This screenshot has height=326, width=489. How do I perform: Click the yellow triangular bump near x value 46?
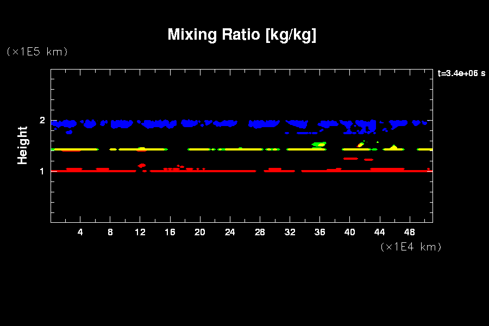pos(393,147)
